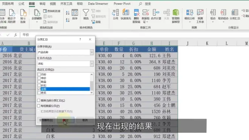This screenshot has width=249, height=140.
Task: Click the 删除重复值 icon
Action: tap(136, 12)
